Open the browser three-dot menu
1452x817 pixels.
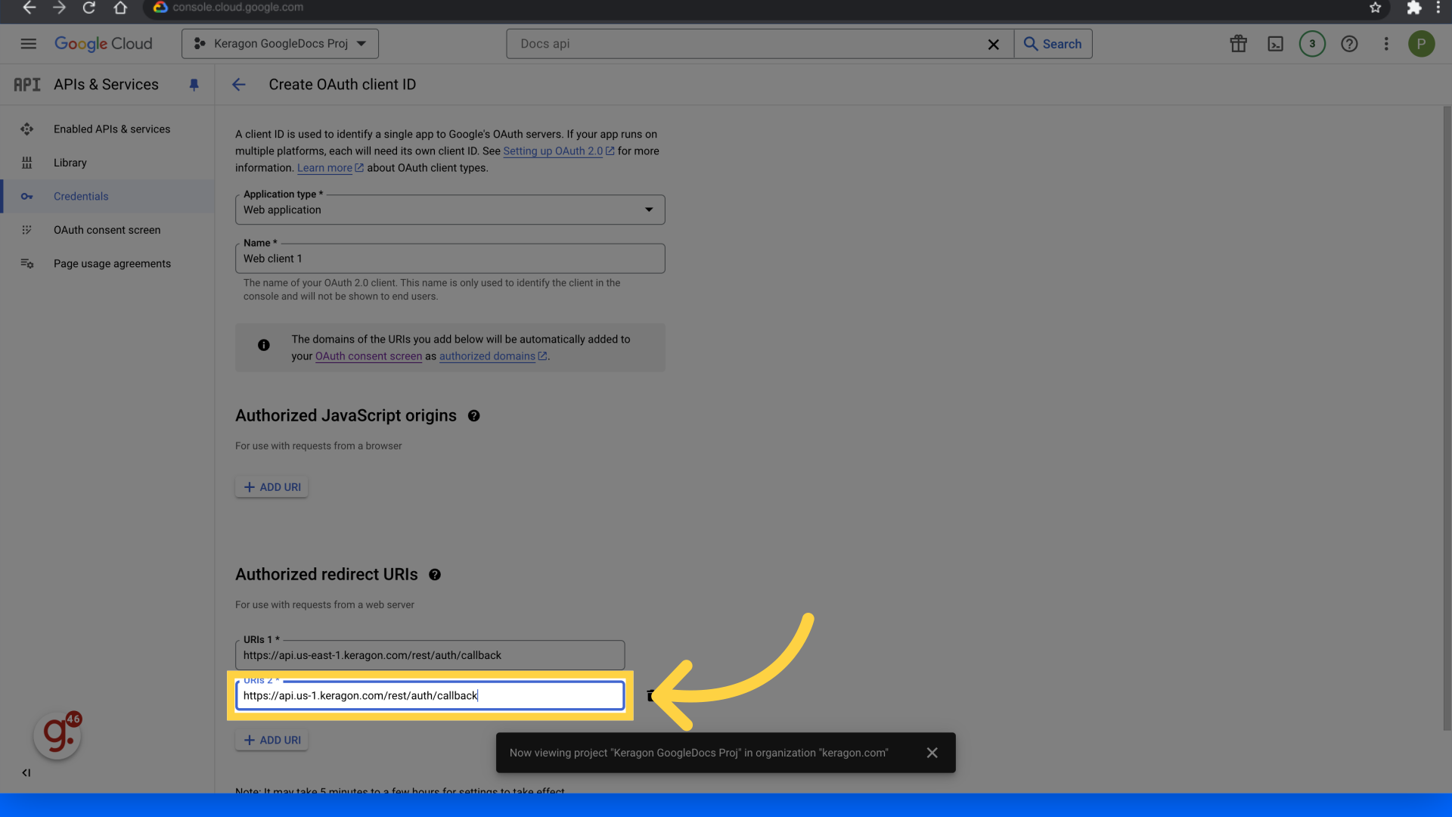[1438, 8]
